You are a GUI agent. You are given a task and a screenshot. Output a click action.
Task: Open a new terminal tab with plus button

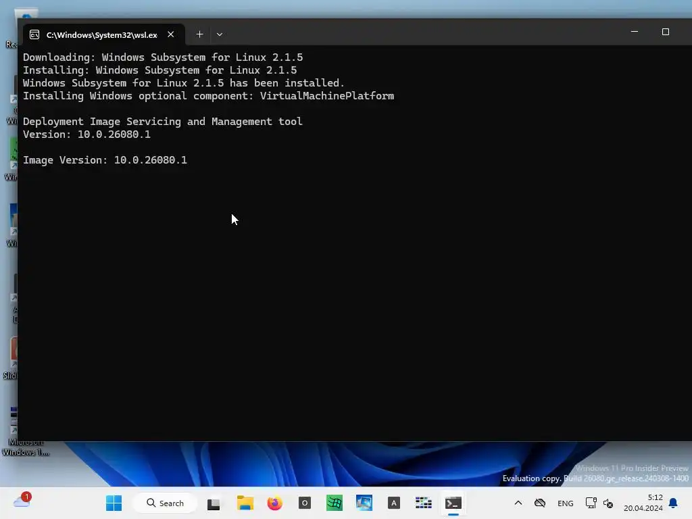(x=199, y=34)
